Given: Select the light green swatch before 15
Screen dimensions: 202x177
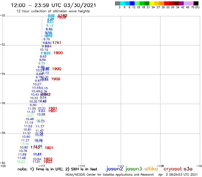Looking at the screenshot, I should 137,4.
